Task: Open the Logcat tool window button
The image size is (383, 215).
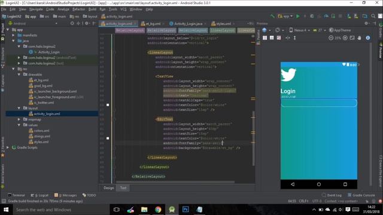Action: coord(39,195)
